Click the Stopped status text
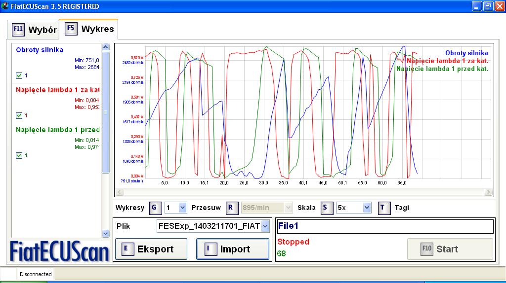Image resolution: width=506 pixels, height=283 pixels. click(x=293, y=242)
